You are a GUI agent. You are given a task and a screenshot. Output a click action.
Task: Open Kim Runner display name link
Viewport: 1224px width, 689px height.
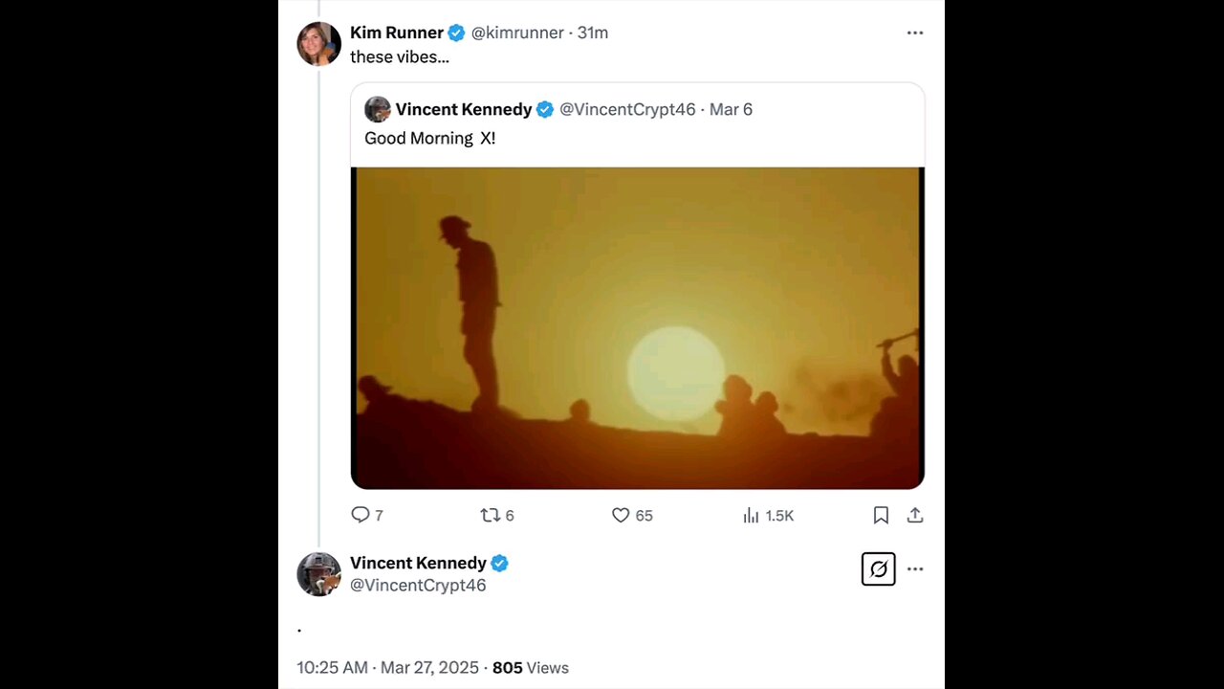click(396, 33)
